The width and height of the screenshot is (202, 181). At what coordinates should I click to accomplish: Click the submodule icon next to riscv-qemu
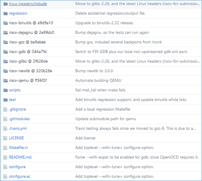(x=5, y=80)
